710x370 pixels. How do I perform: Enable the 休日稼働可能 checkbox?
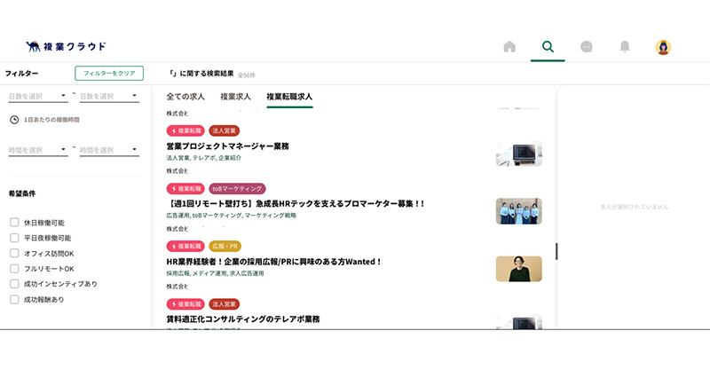coord(14,223)
